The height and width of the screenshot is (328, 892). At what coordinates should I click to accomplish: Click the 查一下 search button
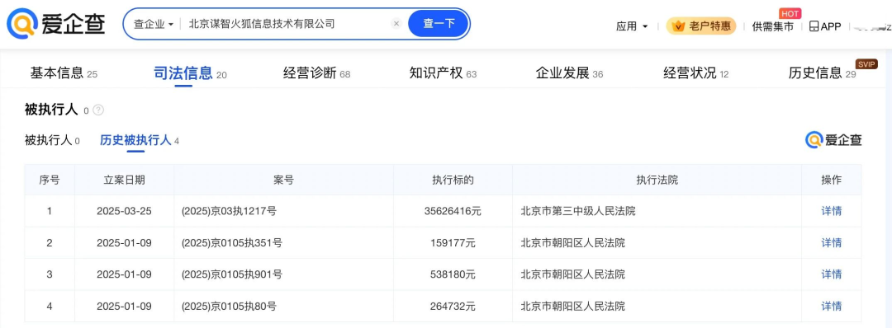pyautogui.click(x=439, y=24)
